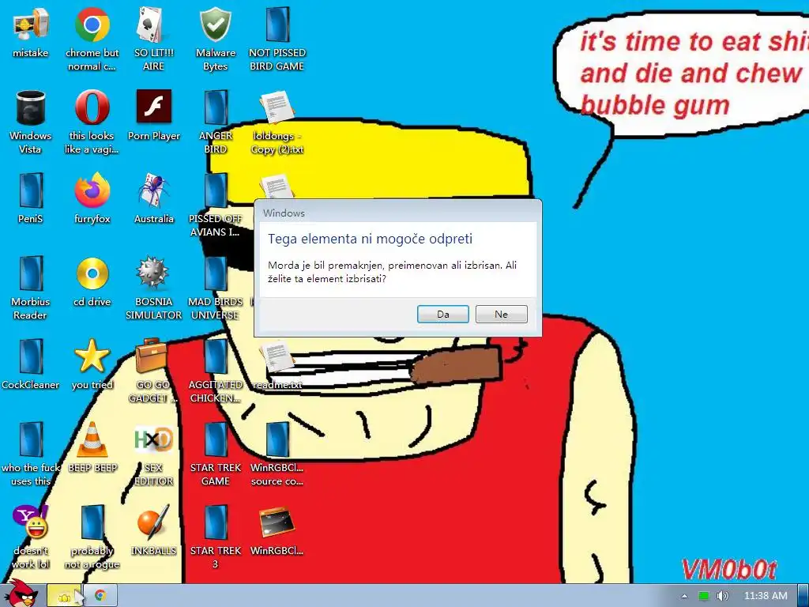Select the blue-panel icon left of furryfox

coord(31,198)
